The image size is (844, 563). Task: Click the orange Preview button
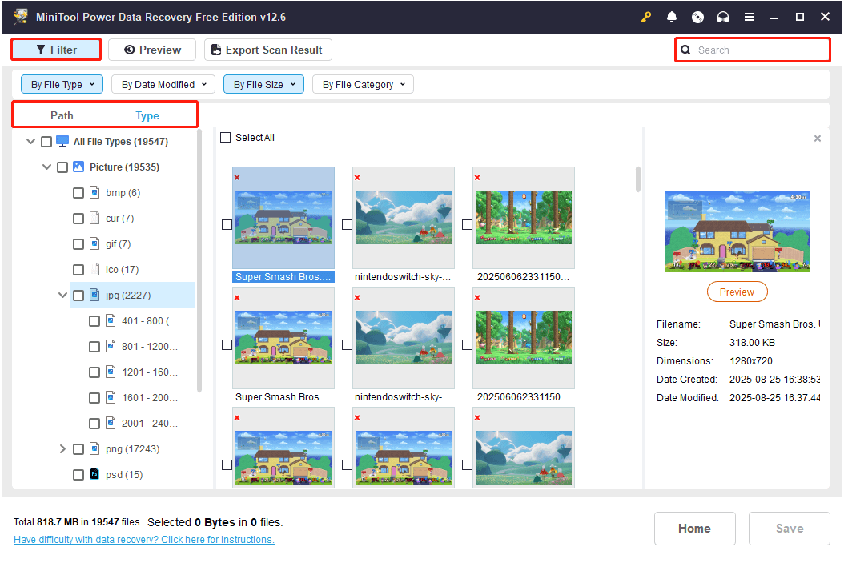(x=737, y=292)
